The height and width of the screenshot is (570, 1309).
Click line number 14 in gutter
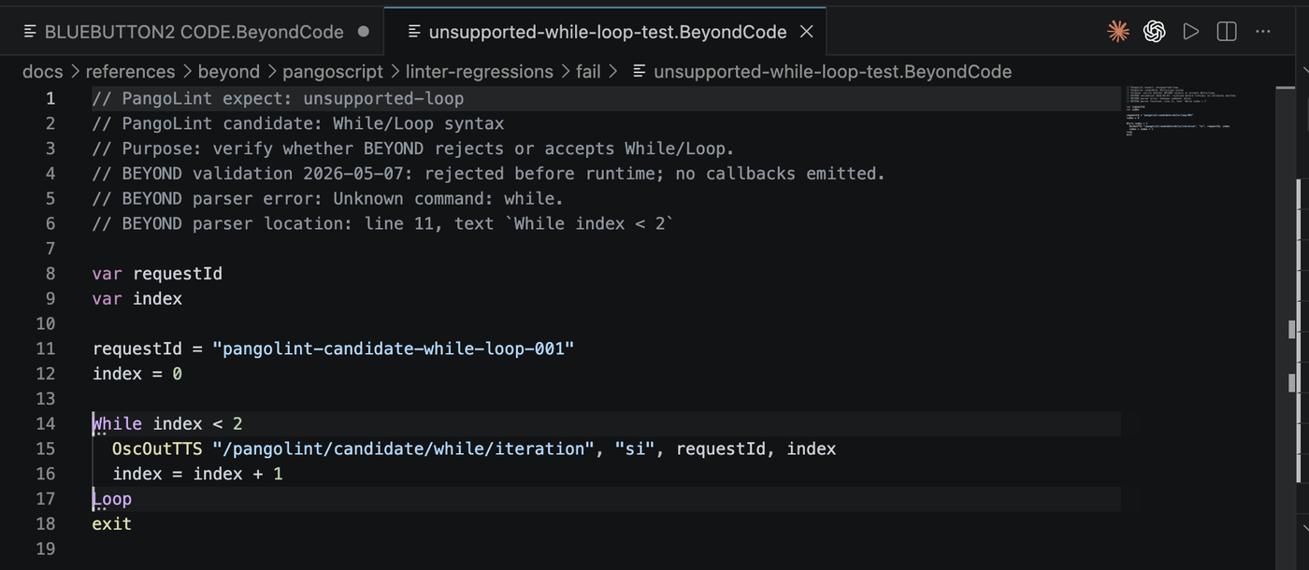[46, 423]
